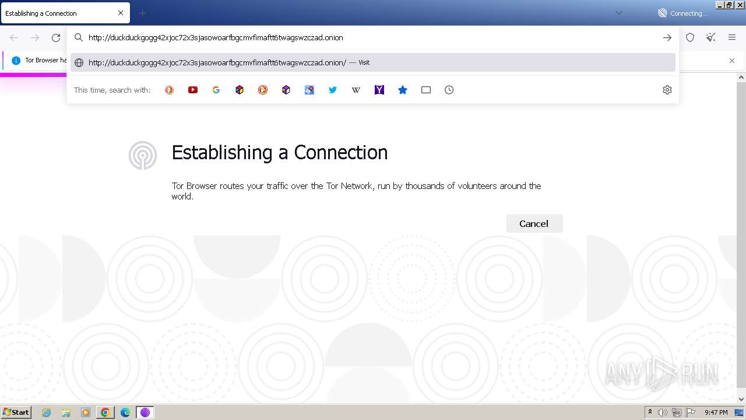
Task: Launch Internet Explorer from taskbar
Action: [47, 412]
